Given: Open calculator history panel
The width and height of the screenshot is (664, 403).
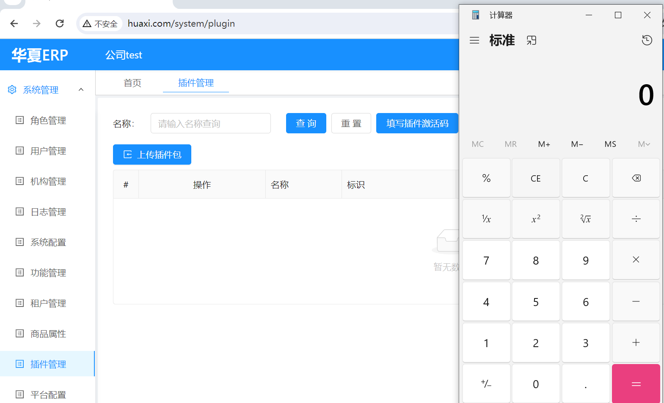Looking at the screenshot, I should [647, 40].
